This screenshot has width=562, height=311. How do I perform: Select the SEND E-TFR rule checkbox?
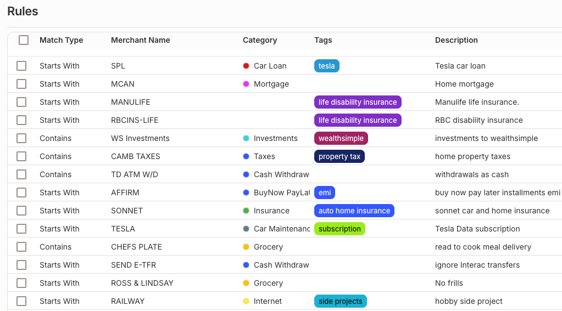(x=21, y=265)
